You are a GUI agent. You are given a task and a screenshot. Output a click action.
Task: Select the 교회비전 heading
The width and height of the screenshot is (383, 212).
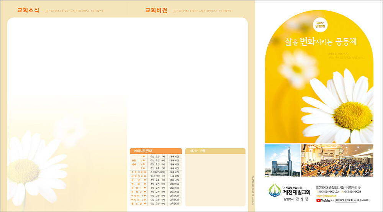pos(156,10)
